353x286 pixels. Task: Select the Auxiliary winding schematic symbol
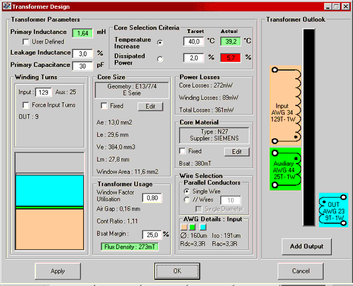285,169
